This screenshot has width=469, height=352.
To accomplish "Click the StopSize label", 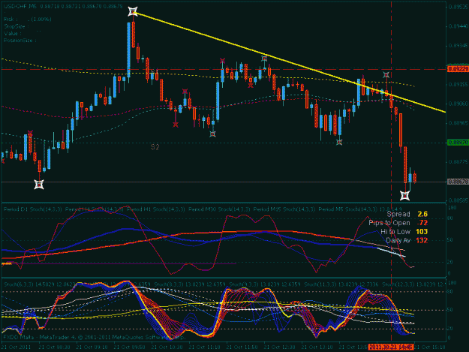I will click(x=16, y=26).
